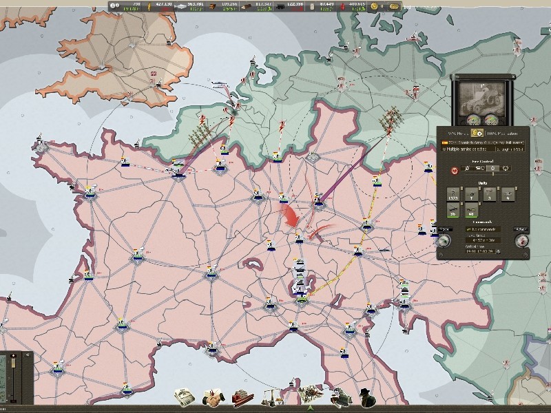The height and width of the screenshot is (413, 551).
Task: Click the gold plus morale boost button
Action: point(477,133)
